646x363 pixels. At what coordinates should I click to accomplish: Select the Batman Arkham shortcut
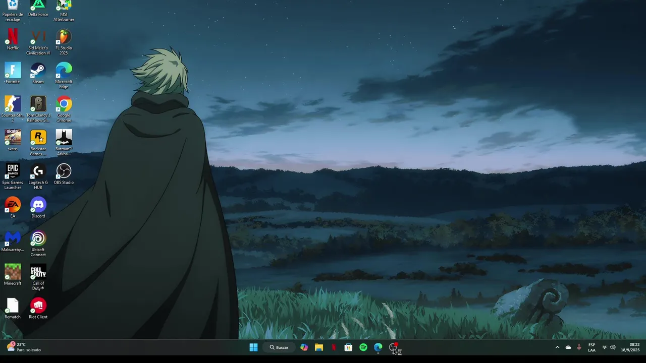coord(64,143)
